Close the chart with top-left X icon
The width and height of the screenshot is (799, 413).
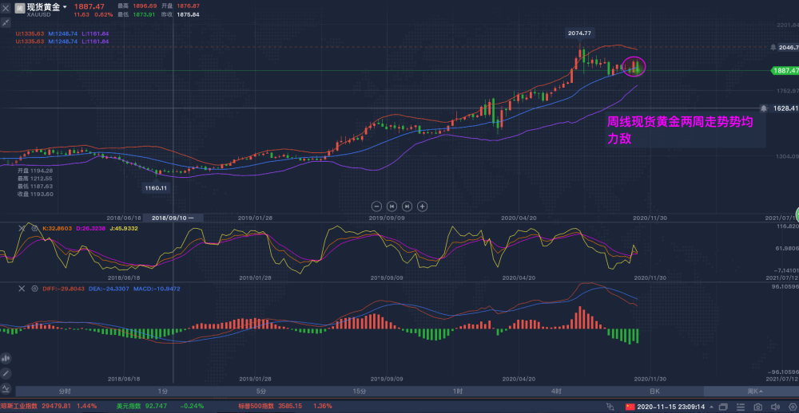pos(6,8)
